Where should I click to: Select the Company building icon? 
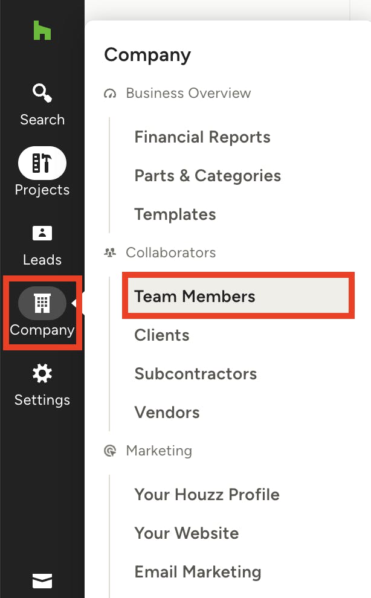(42, 303)
